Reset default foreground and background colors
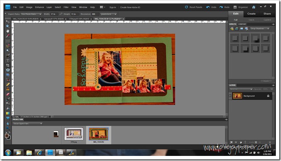This screenshot has height=161, width=281. coord(6,133)
